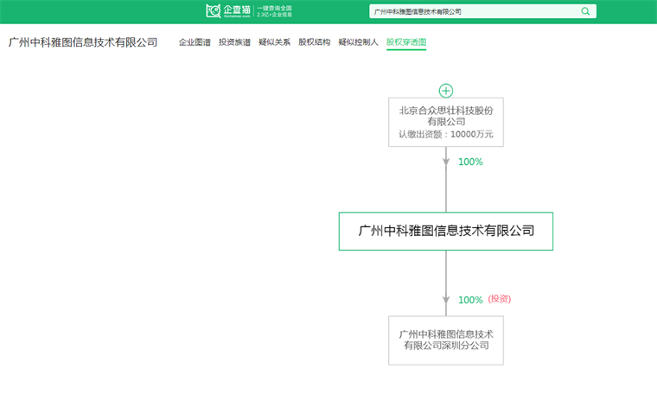The image size is (657, 394).
Task: Click the 深圳分公司 subsidiary node
Action: pyautogui.click(x=446, y=340)
